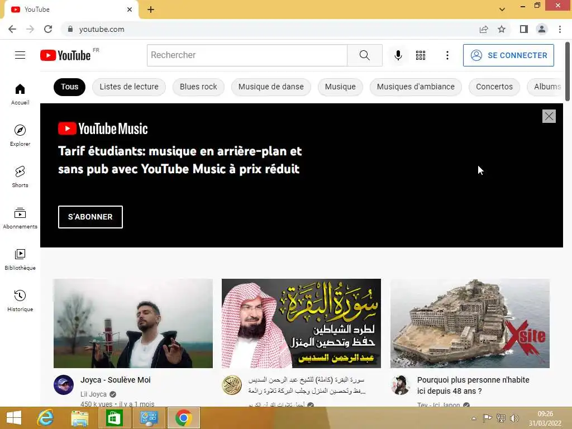572x429 pixels.
Task: Open the network tray icon
Action: pyautogui.click(x=501, y=418)
